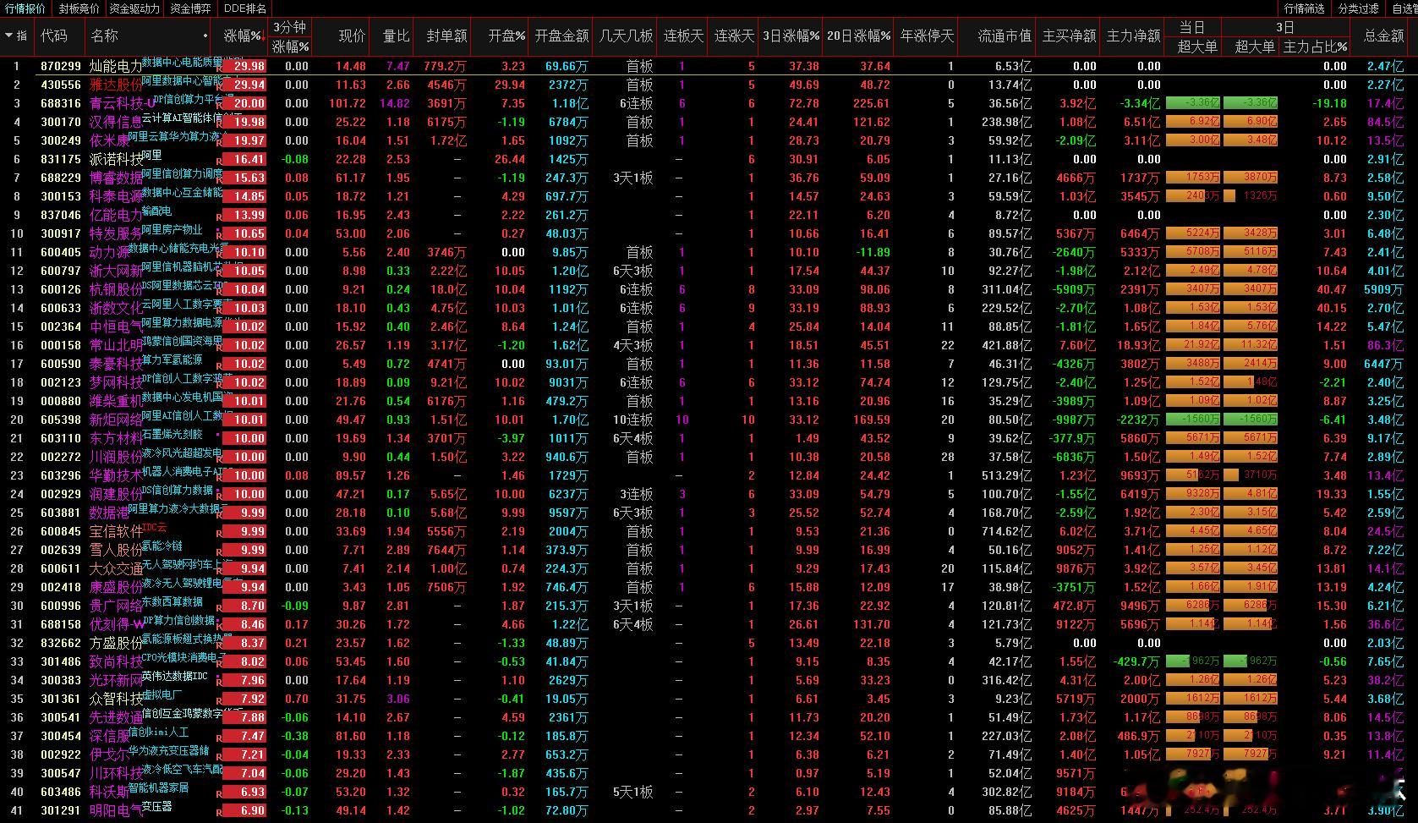Open the 封板竞价 tab
1418x823 pixels.
point(79,8)
